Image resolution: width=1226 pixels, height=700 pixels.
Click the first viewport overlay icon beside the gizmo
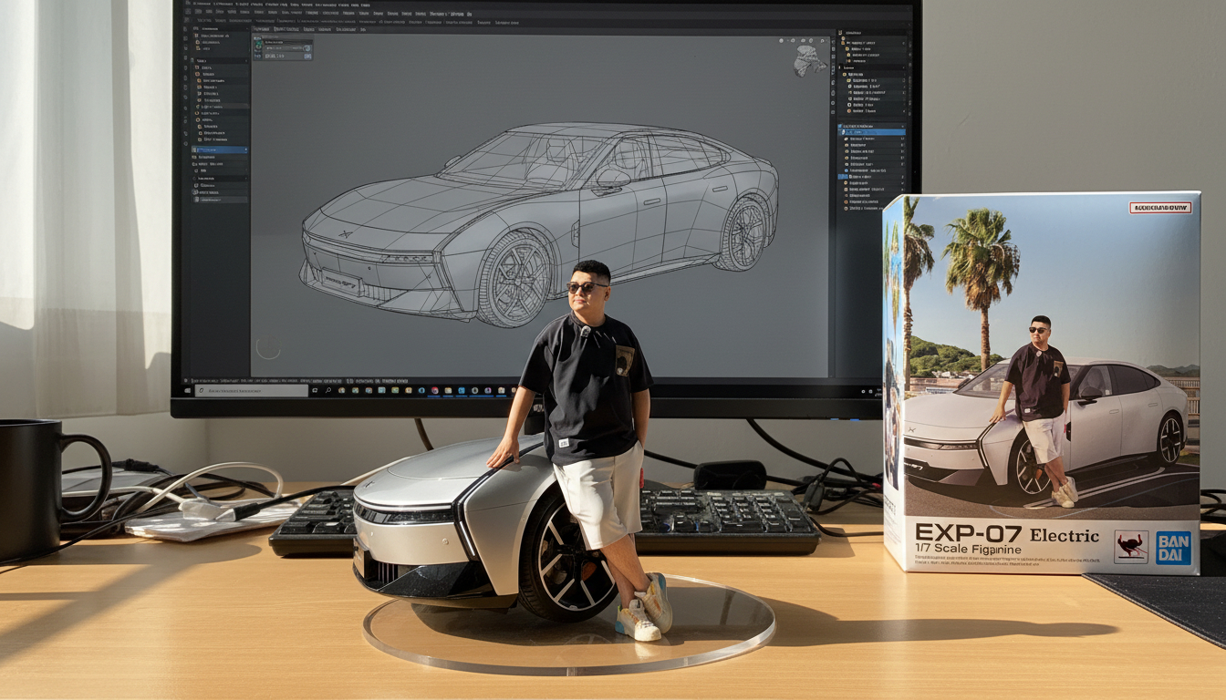pos(781,41)
